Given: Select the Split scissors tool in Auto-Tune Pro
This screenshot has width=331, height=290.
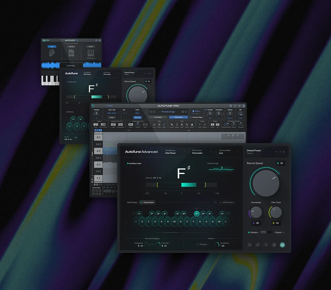Looking at the screenshot, I should pyautogui.click(x=182, y=124).
